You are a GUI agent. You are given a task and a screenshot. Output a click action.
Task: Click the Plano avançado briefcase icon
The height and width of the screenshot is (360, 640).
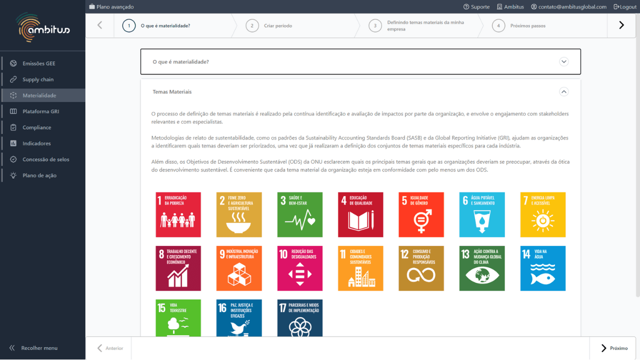(92, 7)
